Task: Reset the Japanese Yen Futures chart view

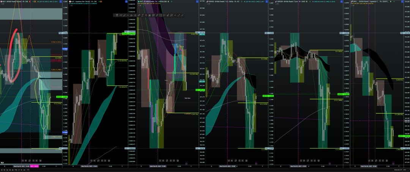Action: pos(109,161)
